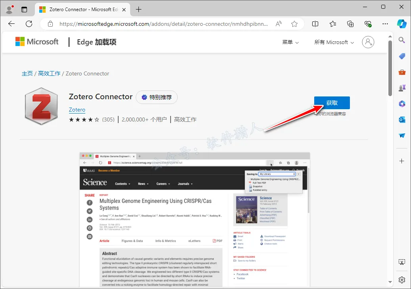This screenshot has height=289, width=411.
Task: Close the Zotero Connector tab
Action: point(124,10)
